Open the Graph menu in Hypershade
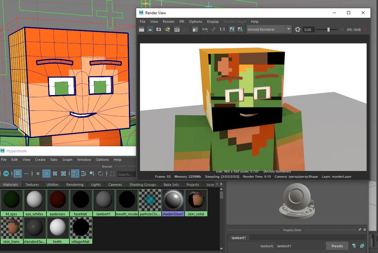The image size is (378, 253). tap(67, 160)
